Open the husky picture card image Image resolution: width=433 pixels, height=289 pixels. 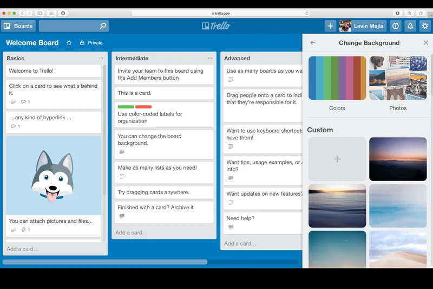(54, 175)
